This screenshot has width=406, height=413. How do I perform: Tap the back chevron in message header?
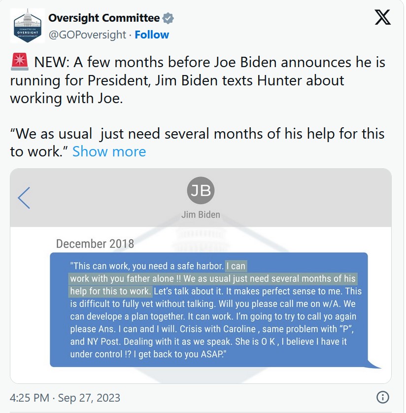pyautogui.click(x=24, y=198)
